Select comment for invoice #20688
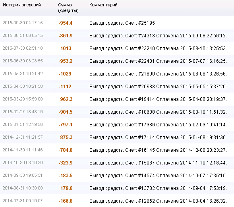The image size is (234, 207). click(158, 86)
